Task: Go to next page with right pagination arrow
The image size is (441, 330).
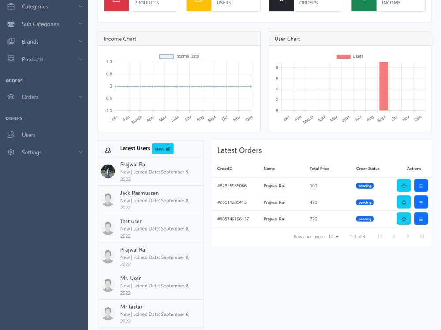Action: pos(407,236)
